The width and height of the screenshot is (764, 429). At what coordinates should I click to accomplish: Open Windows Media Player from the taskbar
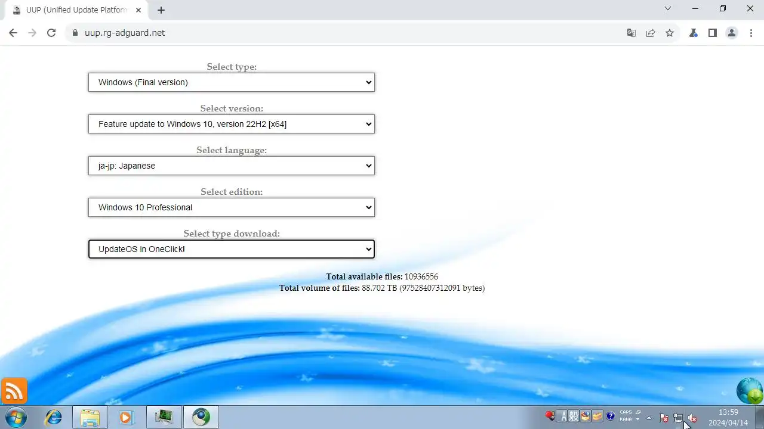tap(126, 417)
